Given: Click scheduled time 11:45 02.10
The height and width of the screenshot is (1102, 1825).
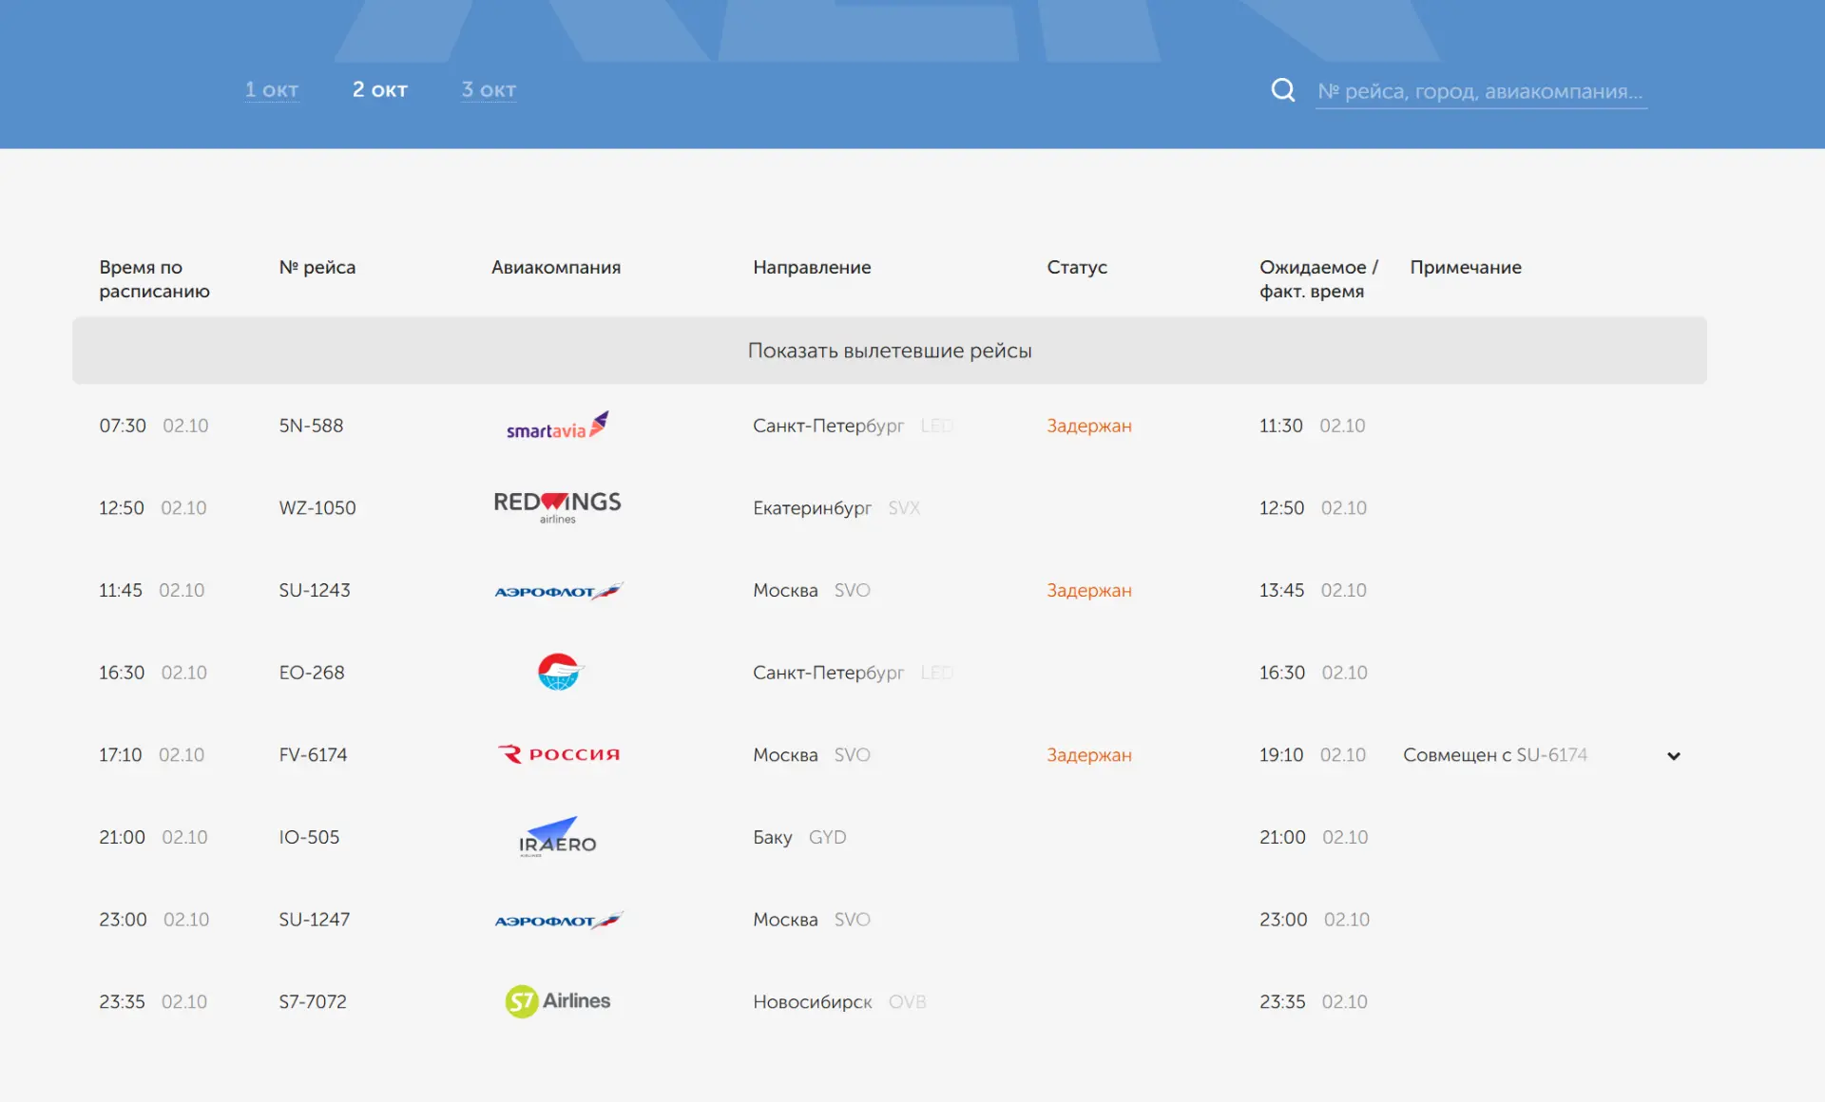Looking at the screenshot, I should coord(152,590).
